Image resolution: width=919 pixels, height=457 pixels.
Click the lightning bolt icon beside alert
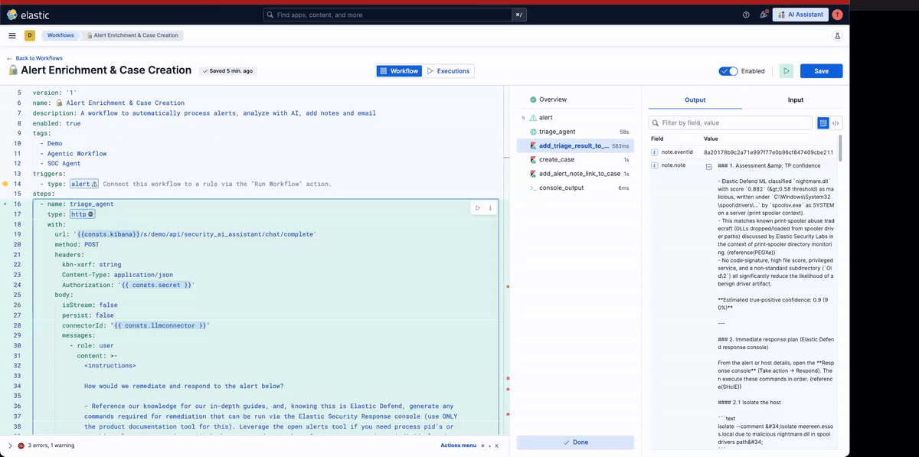523,118
